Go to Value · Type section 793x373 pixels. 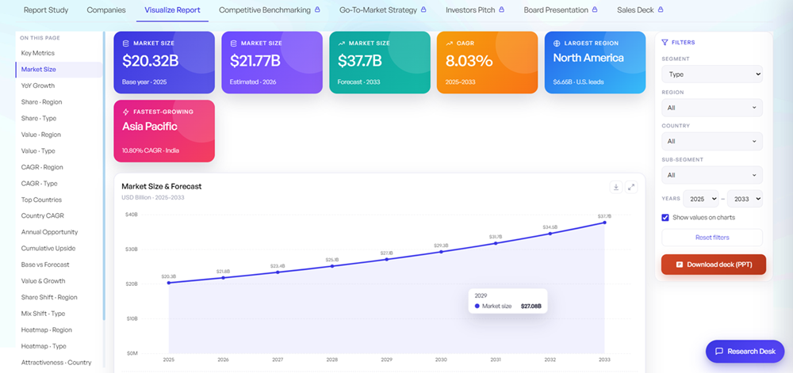click(38, 151)
